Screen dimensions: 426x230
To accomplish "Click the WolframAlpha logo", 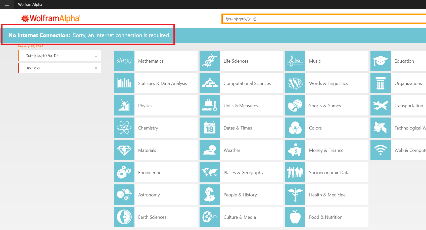I will click(x=51, y=18).
